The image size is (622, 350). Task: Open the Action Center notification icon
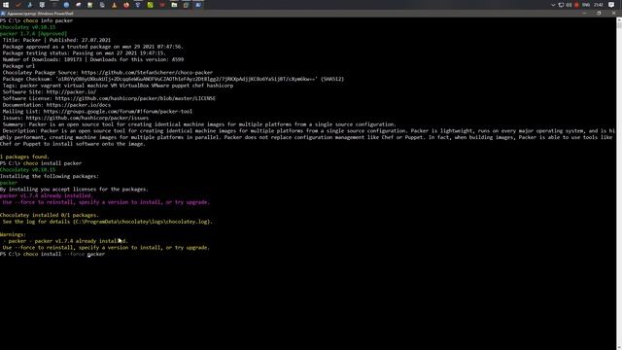coord(611,5)
